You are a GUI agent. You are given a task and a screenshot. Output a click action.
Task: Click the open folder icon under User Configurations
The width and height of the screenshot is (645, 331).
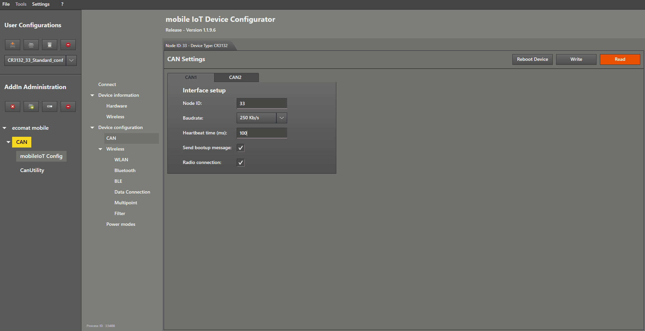click(x=31, y=45)
